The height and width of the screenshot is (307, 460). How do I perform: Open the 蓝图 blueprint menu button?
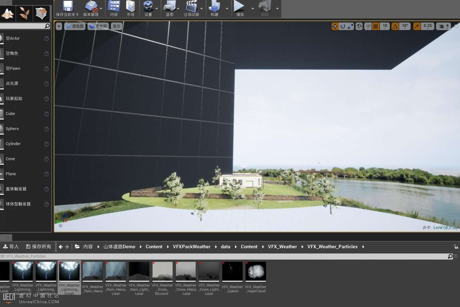[169, 9]
